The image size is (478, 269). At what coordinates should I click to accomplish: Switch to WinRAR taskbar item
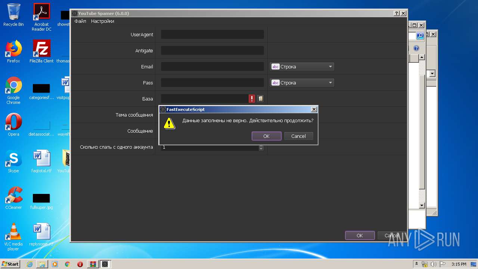[93, 264]
